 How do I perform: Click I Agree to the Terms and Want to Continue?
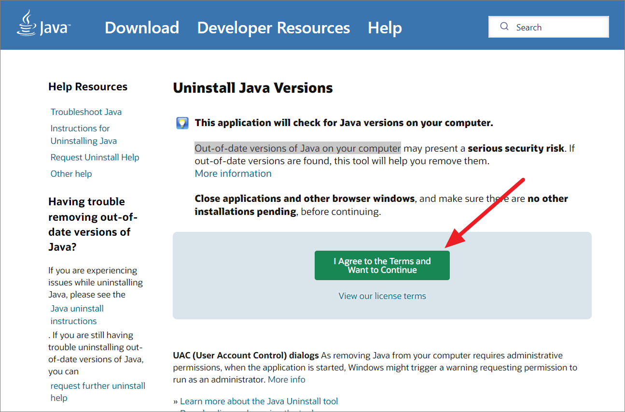pyautogui.click(x=382, y=265)
